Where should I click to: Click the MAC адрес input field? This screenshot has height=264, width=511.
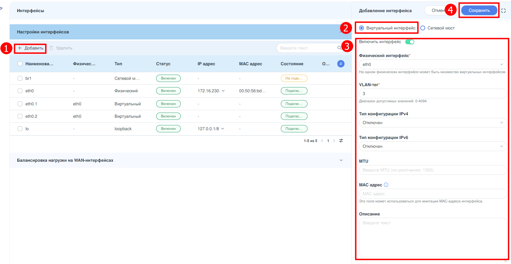click(x=433, y=194)
